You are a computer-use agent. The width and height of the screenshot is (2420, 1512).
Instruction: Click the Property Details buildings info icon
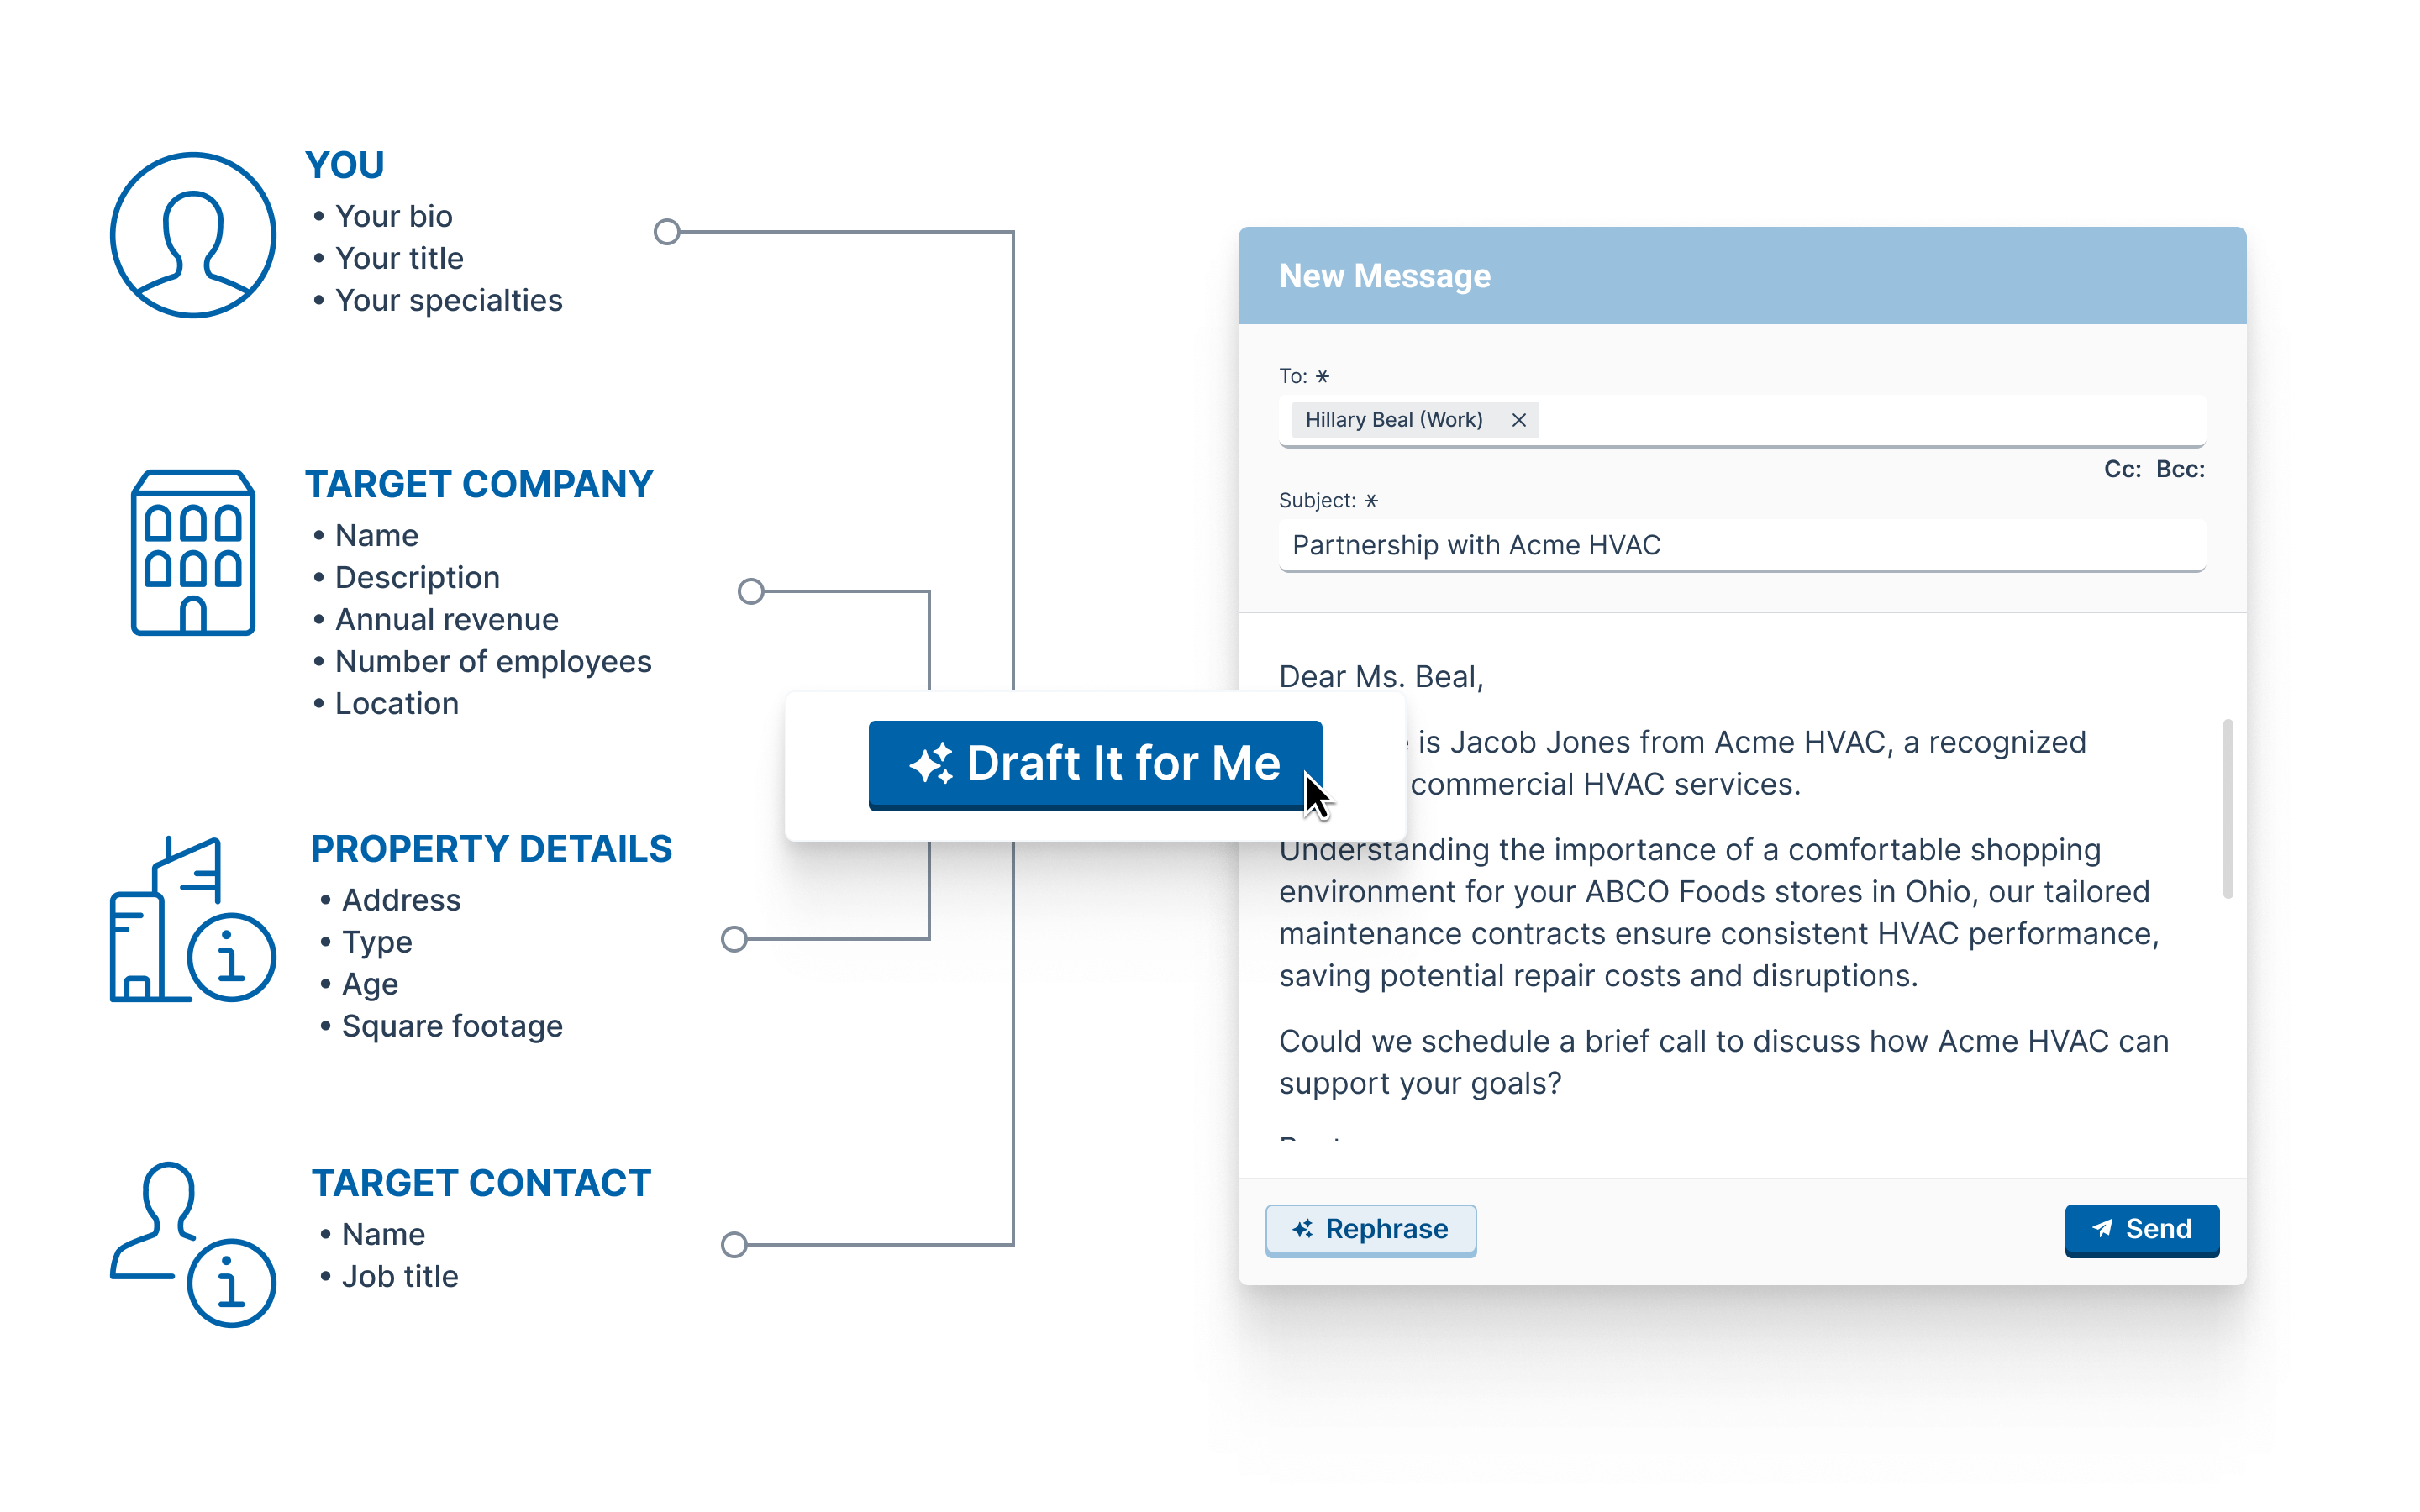pos(192,920)
